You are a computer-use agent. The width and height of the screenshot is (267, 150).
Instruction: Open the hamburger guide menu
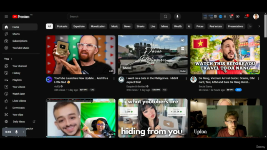pyautogui.click(x=6, y=17)
